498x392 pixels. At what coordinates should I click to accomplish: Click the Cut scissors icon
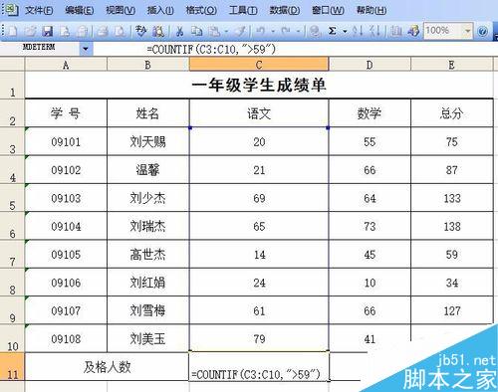179,31
